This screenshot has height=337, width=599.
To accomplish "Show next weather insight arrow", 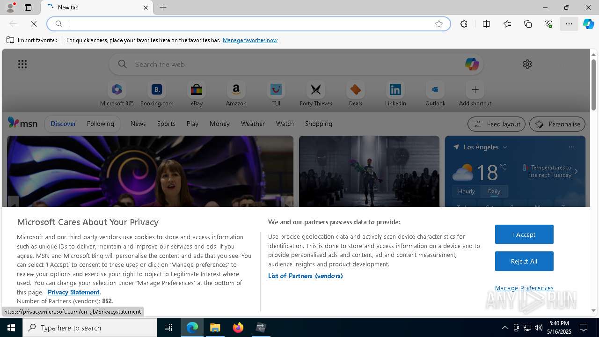I will pyautogui.click(x=576, y=171).
